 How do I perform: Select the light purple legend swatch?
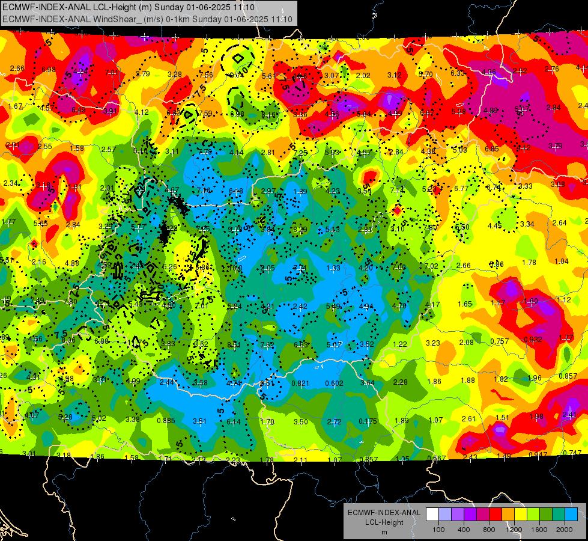tap(458, 515)
